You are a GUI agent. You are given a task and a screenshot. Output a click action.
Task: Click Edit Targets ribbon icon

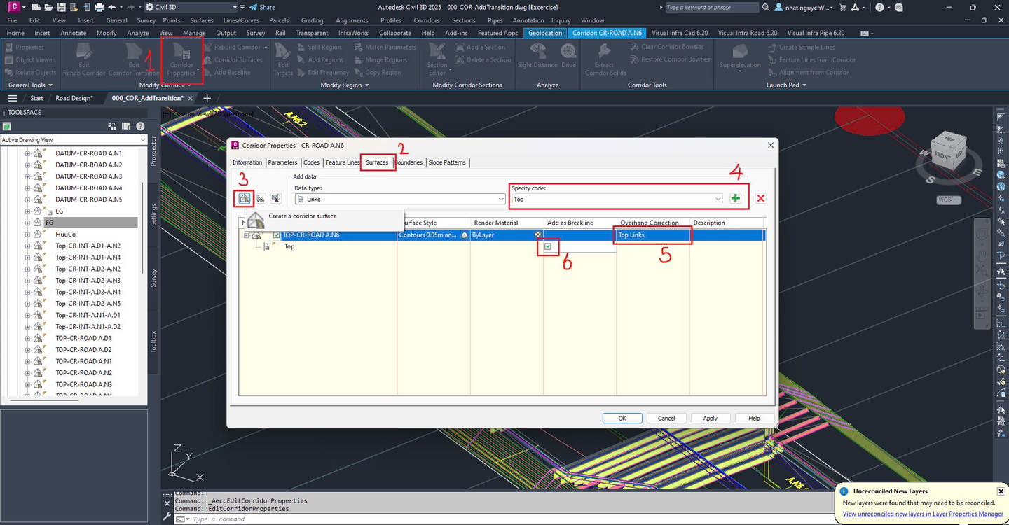click(x=283, y=59)
